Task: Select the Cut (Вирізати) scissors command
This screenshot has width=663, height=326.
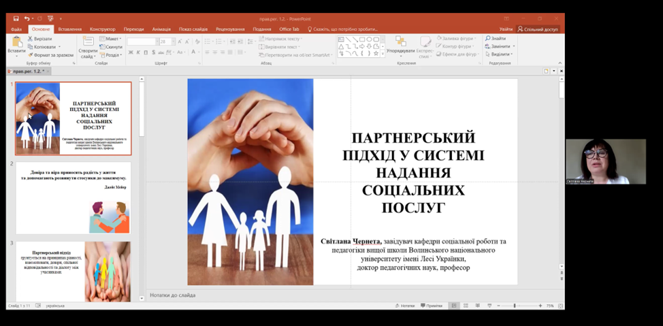Action: 39,39
